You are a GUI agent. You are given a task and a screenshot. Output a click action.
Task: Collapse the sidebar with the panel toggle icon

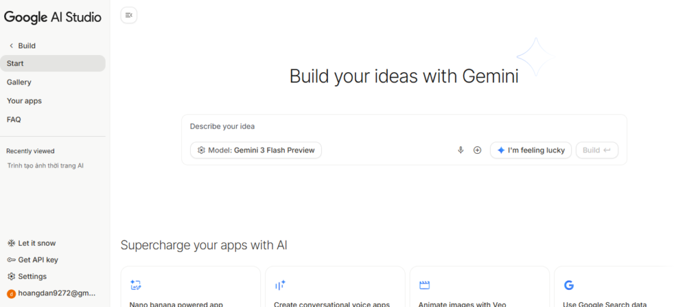[x=129, y=15]
